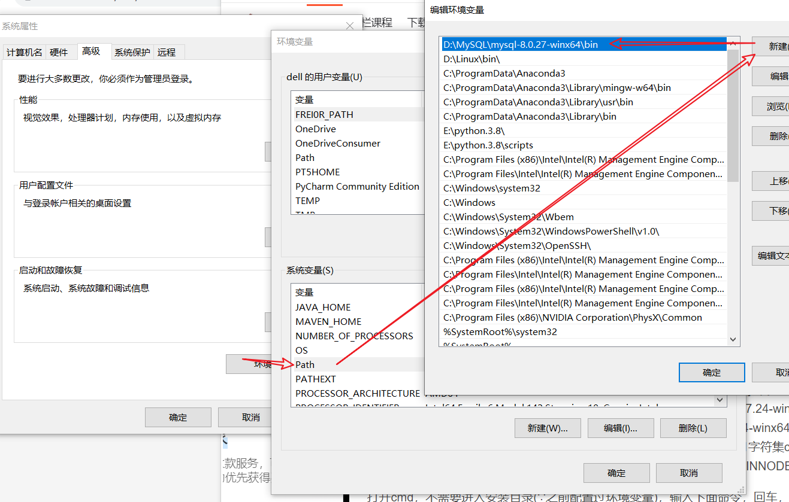Select Path in the system variables list
This screenshot has height=502, width=789.
pos(358,364)
